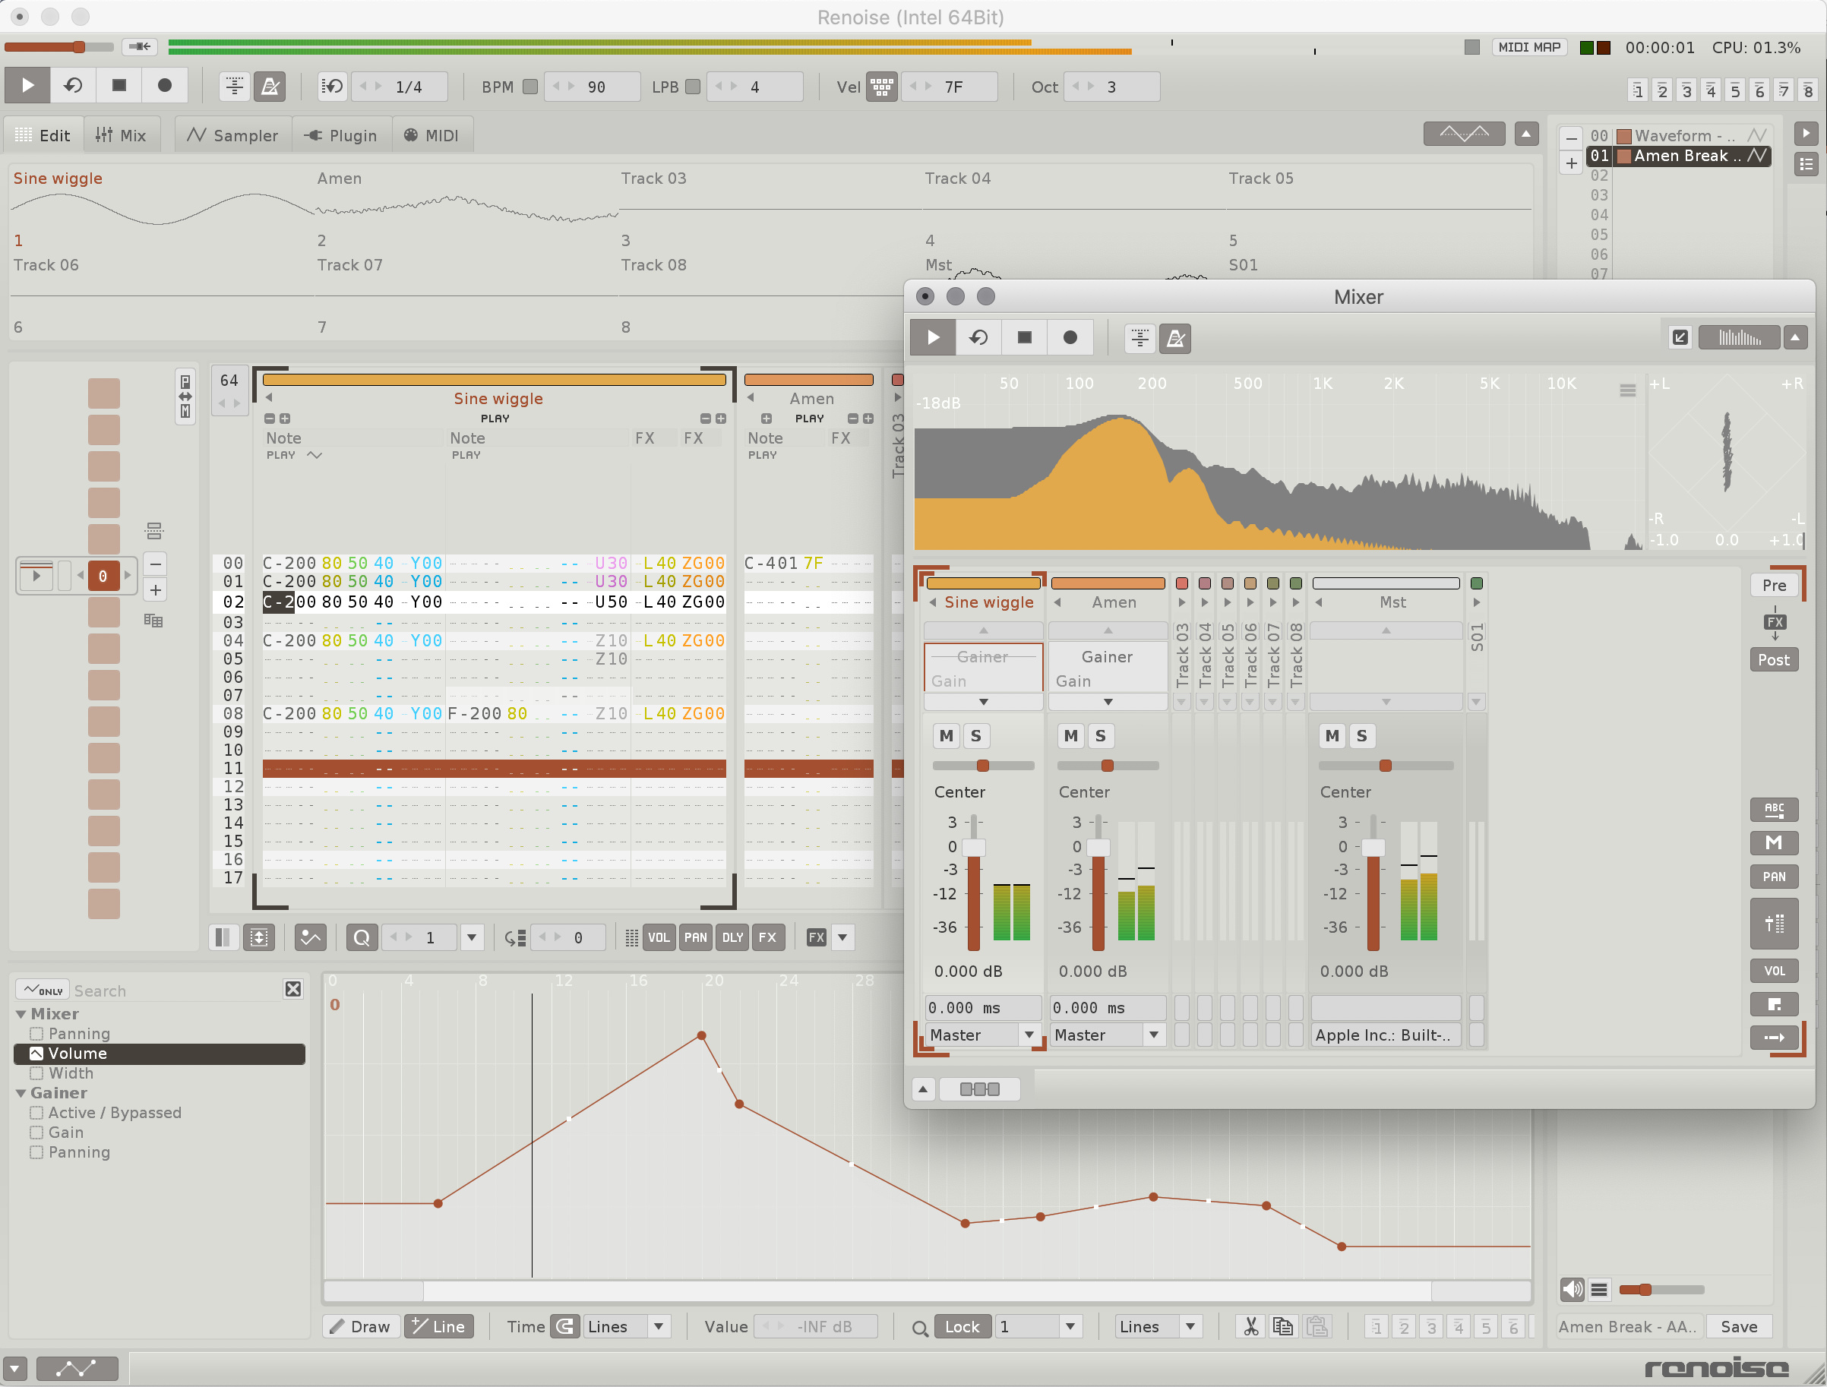Click Sine wiggle panning slider
The width and height of the screenshot is (1827, 1387).
click(x=983, y=766)
